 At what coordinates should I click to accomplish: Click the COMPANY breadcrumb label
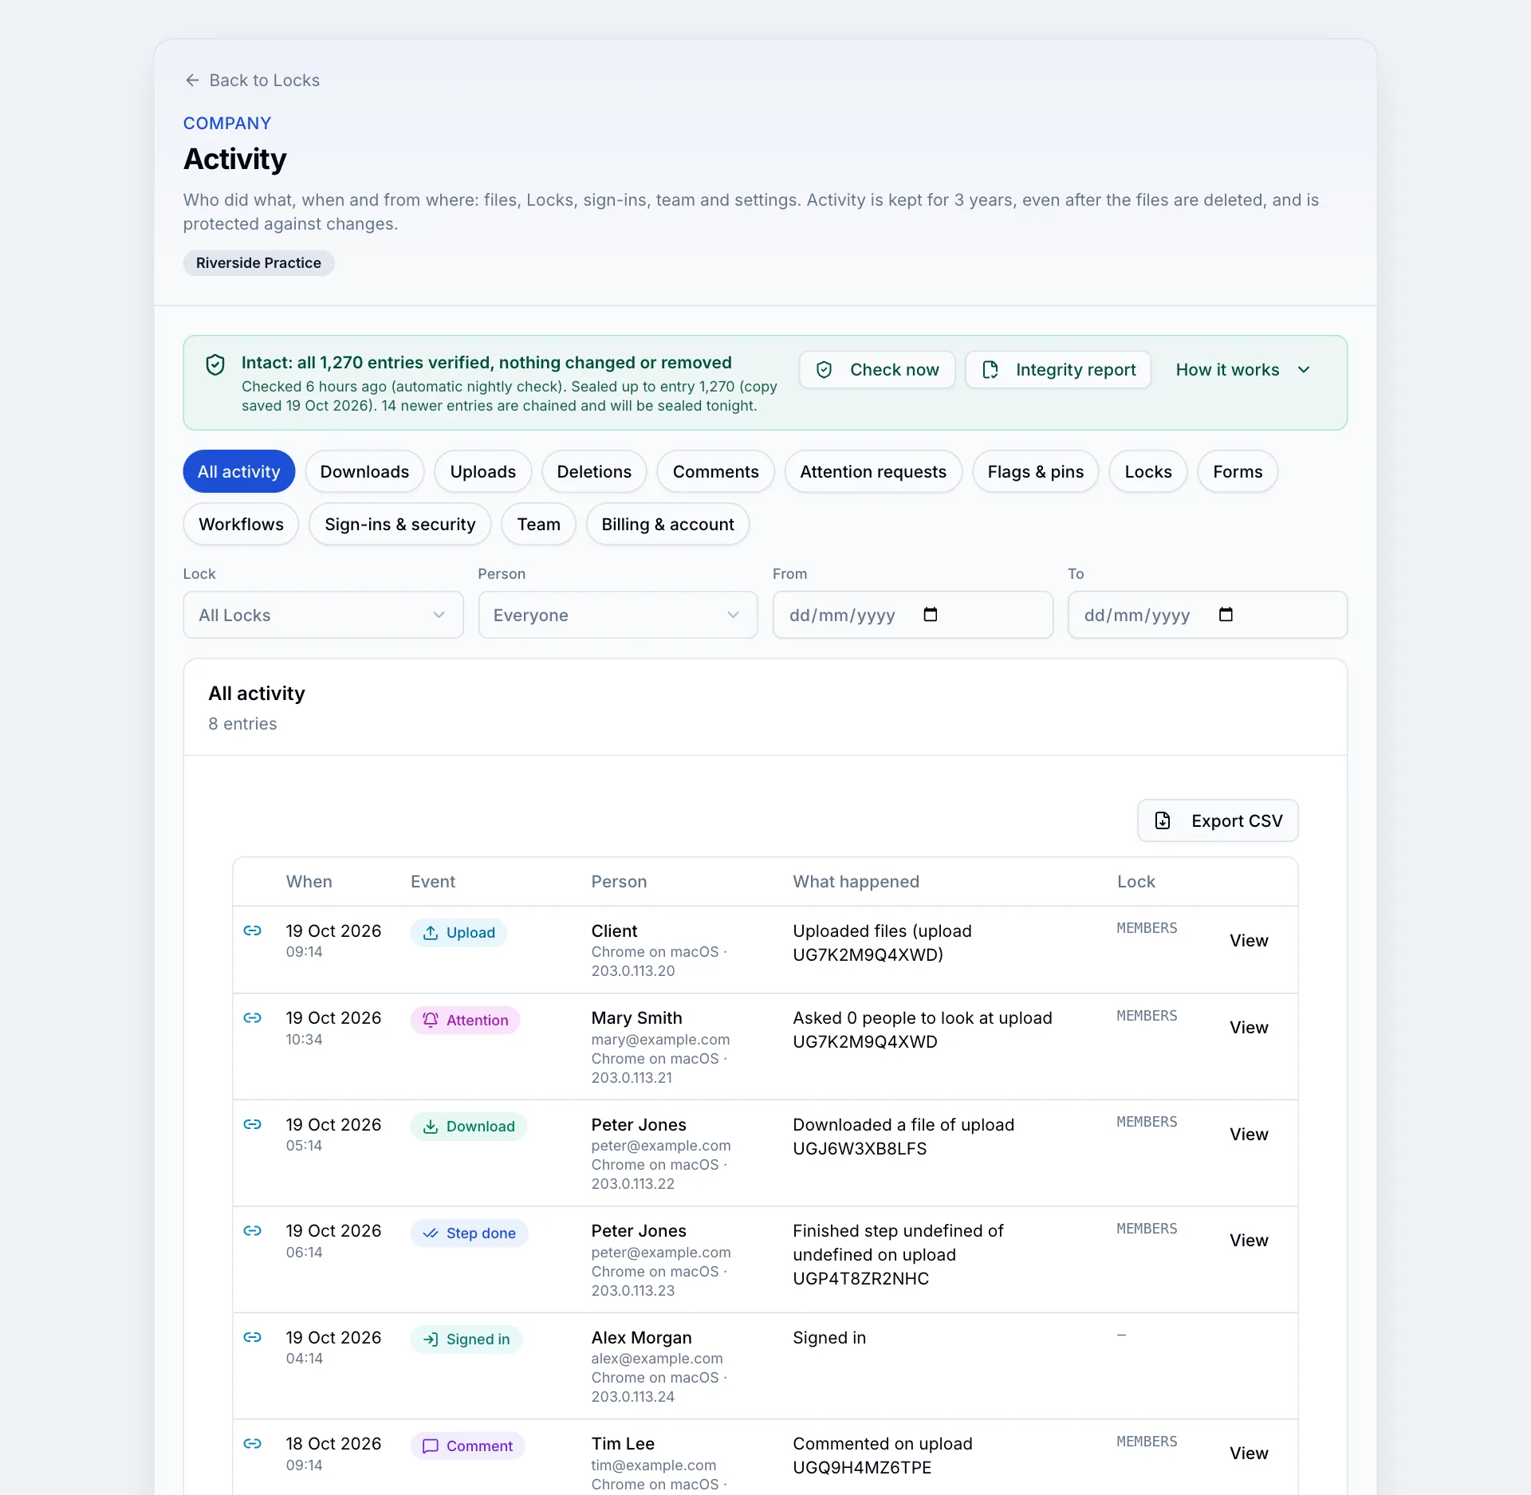pyautogui.click(x=227, y=124)
